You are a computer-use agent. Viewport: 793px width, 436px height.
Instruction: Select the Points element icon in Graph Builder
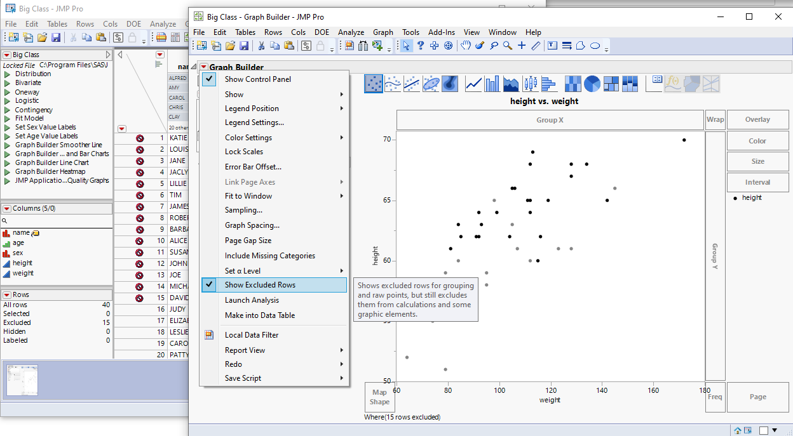373,83
